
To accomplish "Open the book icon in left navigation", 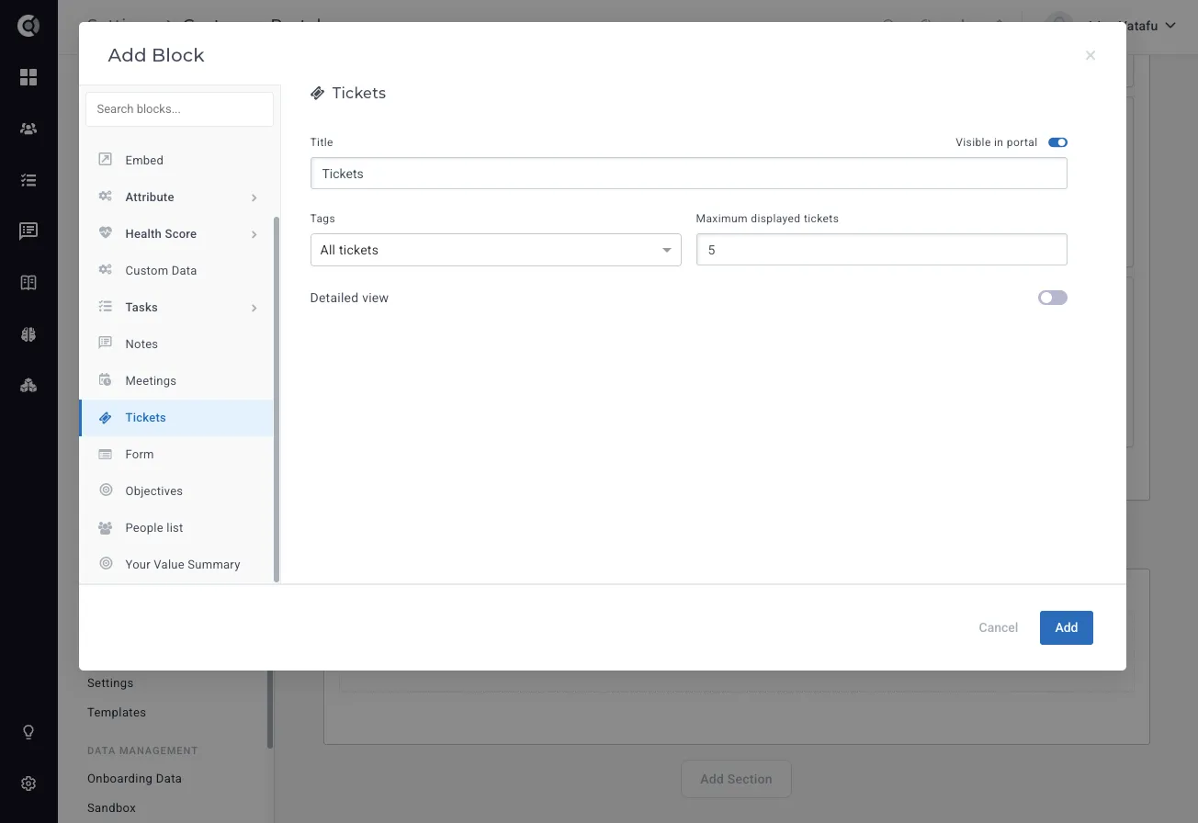I will coord(28,283).
